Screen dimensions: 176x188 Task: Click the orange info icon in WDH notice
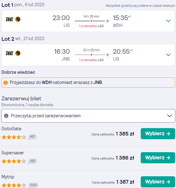pos(6,83)
